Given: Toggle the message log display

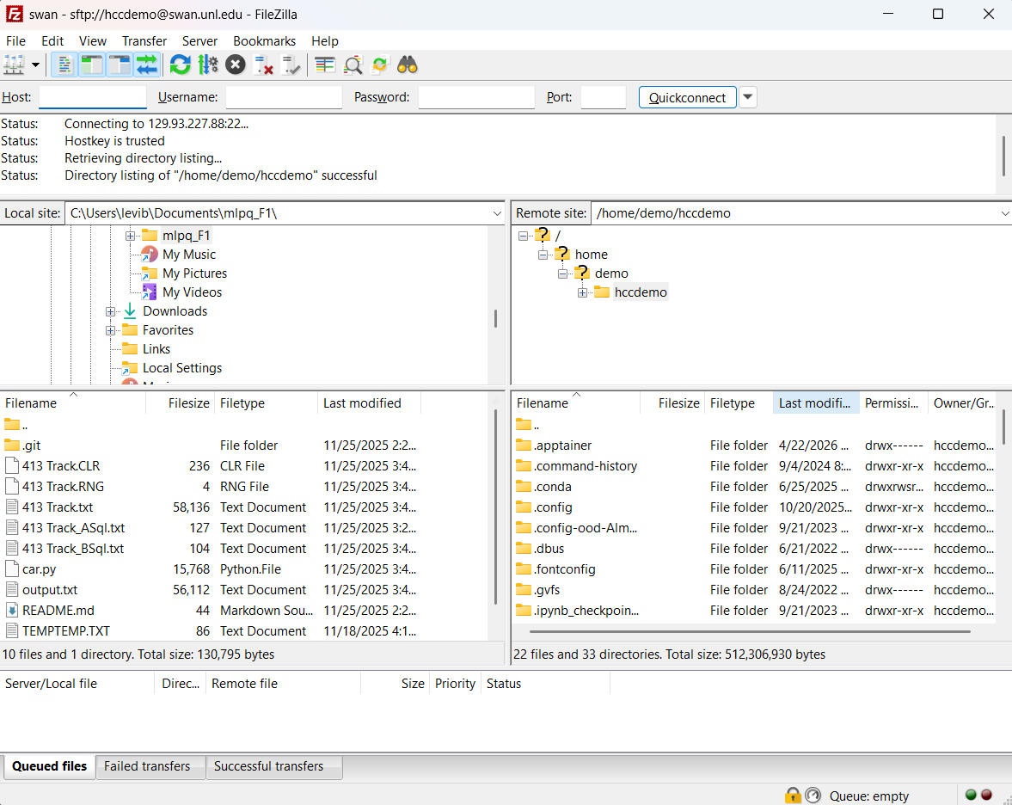Looking at the screenshot, I should (65, 65).
